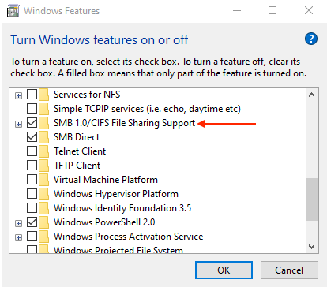Select the Telnet Client label
The image size is (327, 287).
tap(80, 151)
